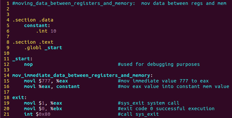This screenshot has height=118, width=232.
Task: Click the .int 10 value
Action: pyautogui.click(x=46, y=31)
